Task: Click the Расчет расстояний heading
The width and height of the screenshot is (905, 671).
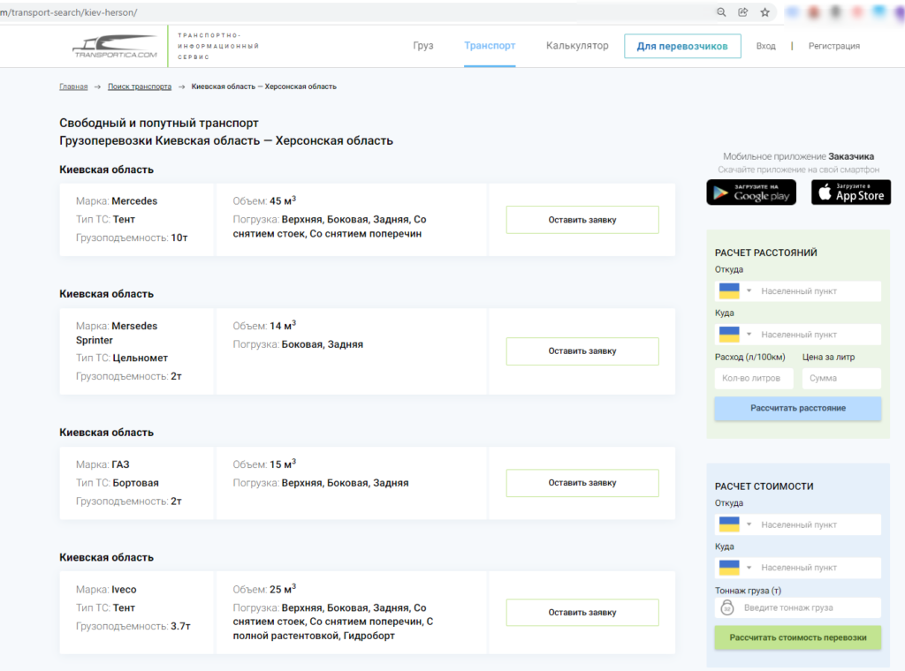Action: pos(766,253)
